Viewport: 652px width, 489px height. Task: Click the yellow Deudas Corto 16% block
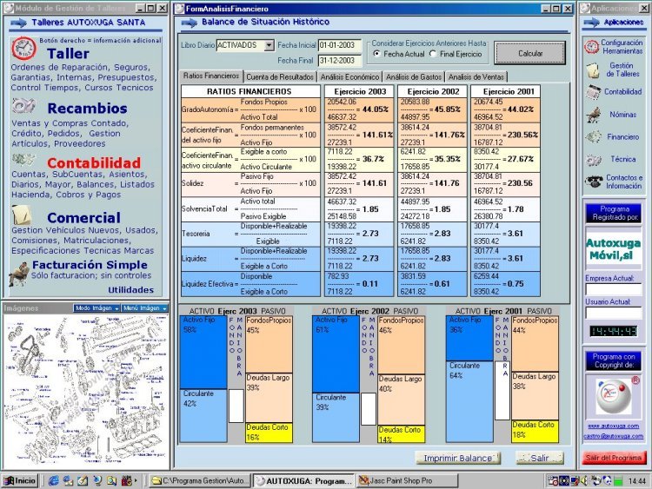coord(269,433)
